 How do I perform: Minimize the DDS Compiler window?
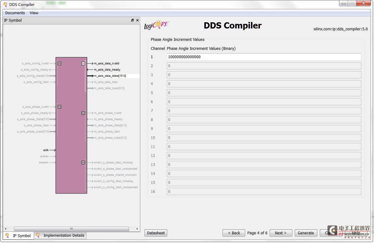coord(343,3)
